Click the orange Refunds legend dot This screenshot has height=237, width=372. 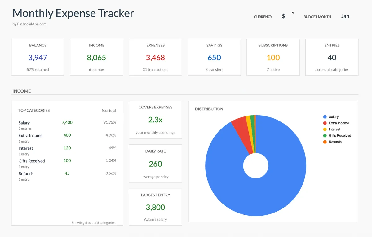point(325,142)
